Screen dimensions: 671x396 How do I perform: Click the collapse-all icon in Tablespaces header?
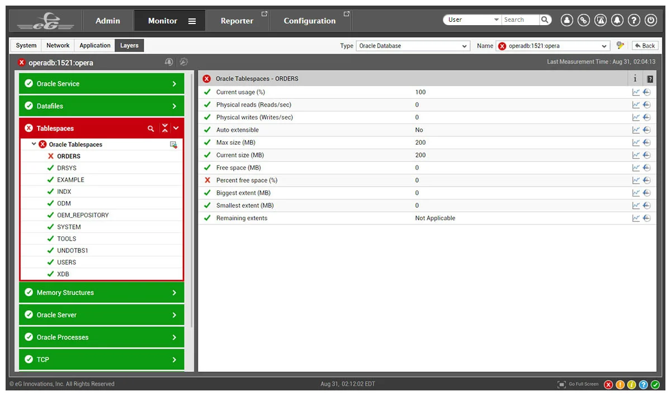(x=164, y=128)
